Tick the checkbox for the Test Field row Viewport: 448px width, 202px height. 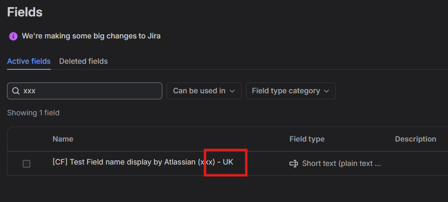[27, 164]
